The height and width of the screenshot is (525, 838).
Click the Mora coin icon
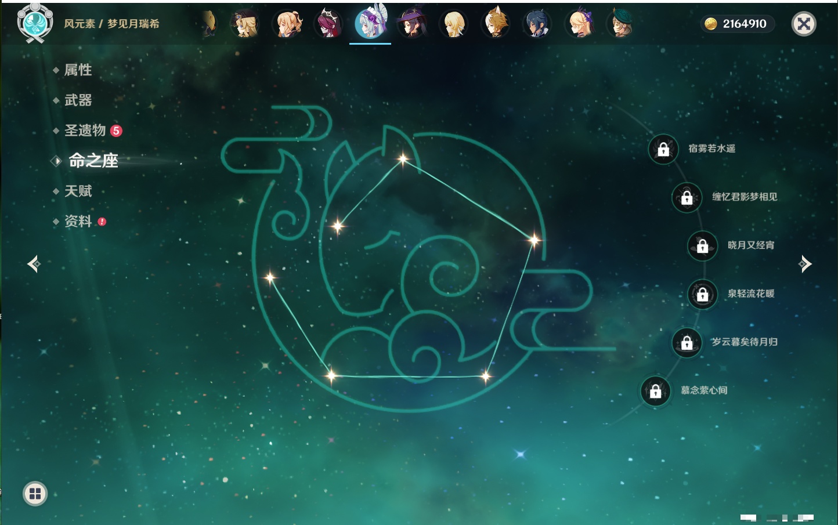(x=711, y=24)
